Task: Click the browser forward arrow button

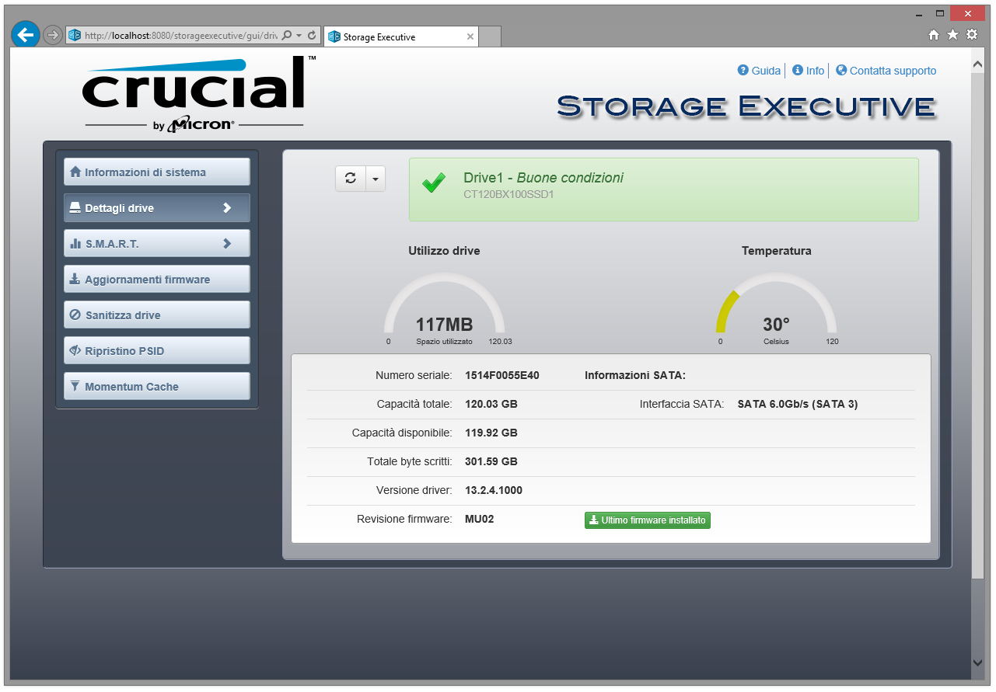Action: (x=52, y=35)
